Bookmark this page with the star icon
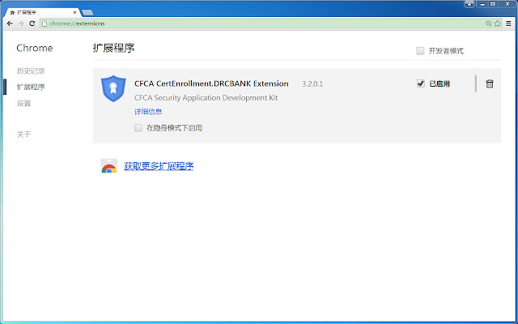 click(x=497, y=23)
